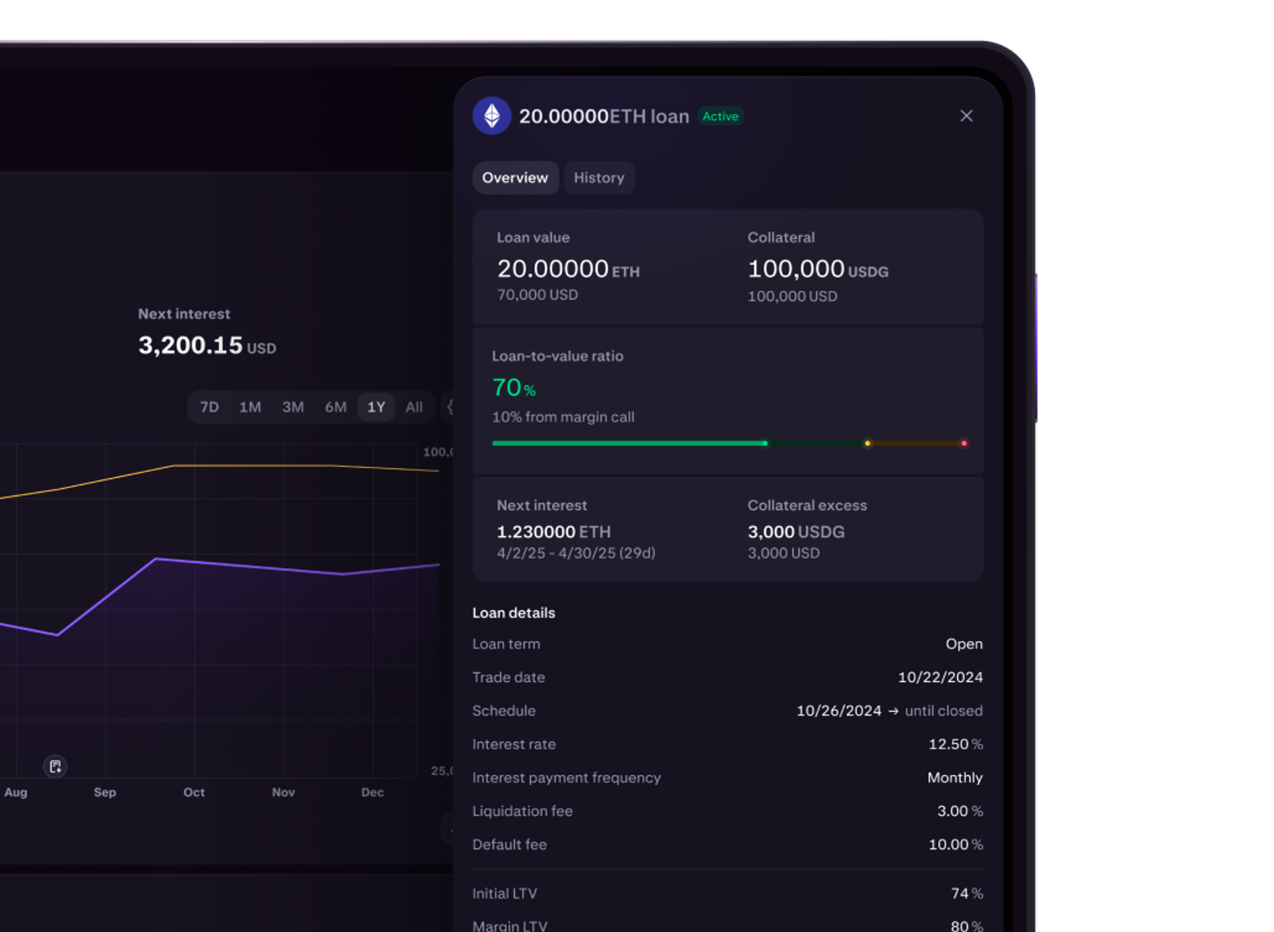Click the loan event marker icon on chart
Viewport: 1274px width, 932px height.
click(x=55, y=766)
